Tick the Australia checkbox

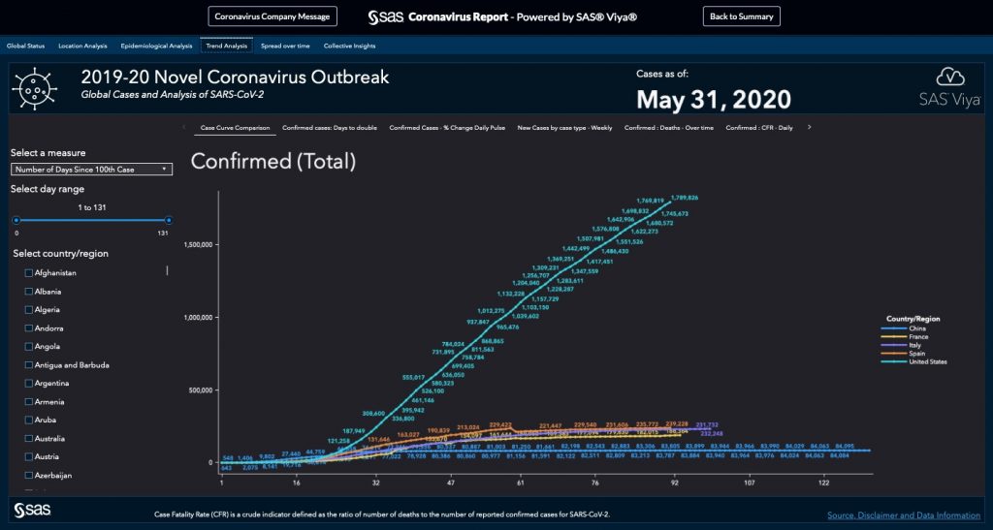[28, 438]
